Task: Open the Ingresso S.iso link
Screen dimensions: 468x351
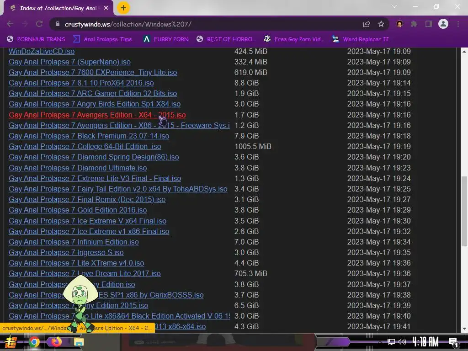Action: [x=66, y=252]
